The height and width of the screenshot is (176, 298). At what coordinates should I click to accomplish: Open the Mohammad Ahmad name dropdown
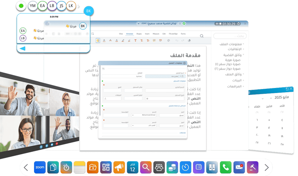[x=133, y=115]
